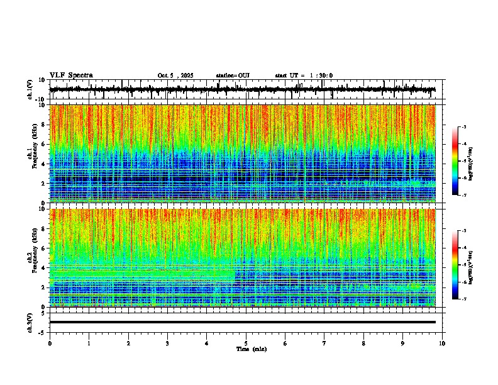Click time axis tick label "10"

coord(442,343)
